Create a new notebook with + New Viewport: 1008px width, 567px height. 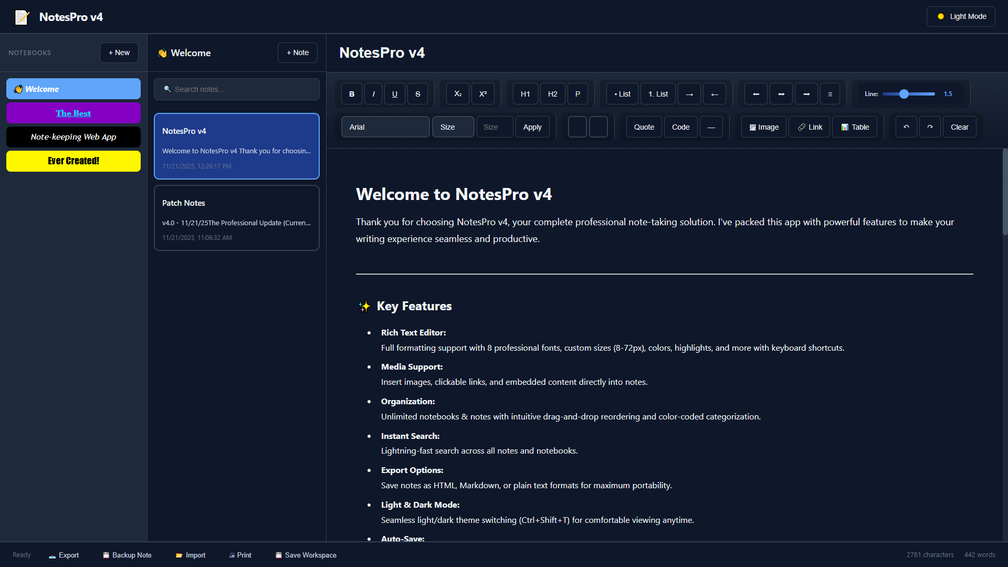coord(119,52)
